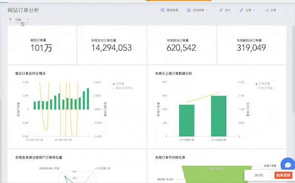The image size is (295, 183).
Task: Click the 替换数据 replace data icon
Action: (x=163, y=10)
